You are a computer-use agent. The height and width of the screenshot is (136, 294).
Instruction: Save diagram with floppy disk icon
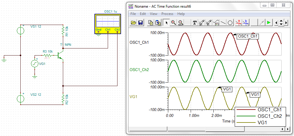pos(141,23)
